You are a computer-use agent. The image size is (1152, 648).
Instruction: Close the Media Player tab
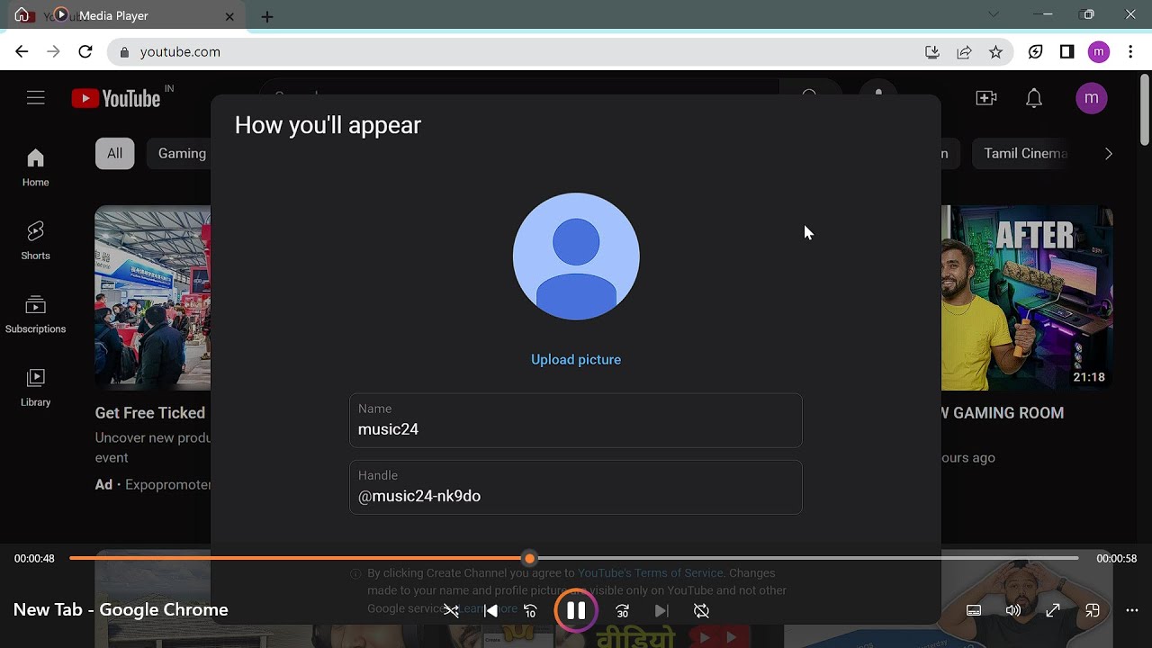click(229, 16)
